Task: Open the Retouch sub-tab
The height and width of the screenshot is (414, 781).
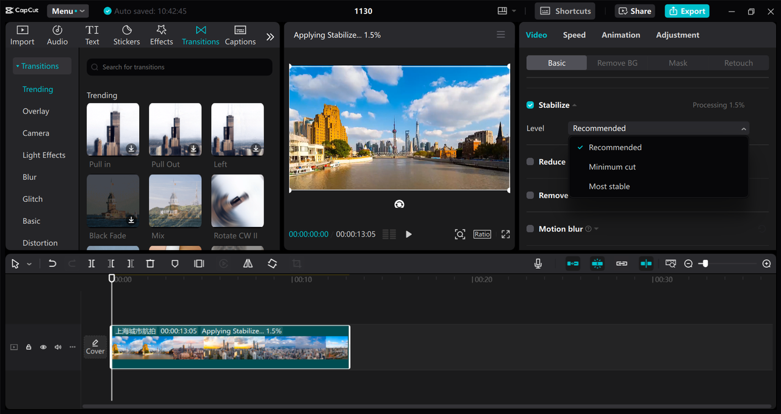Action: pyautogui.click(x=738, y=63)
